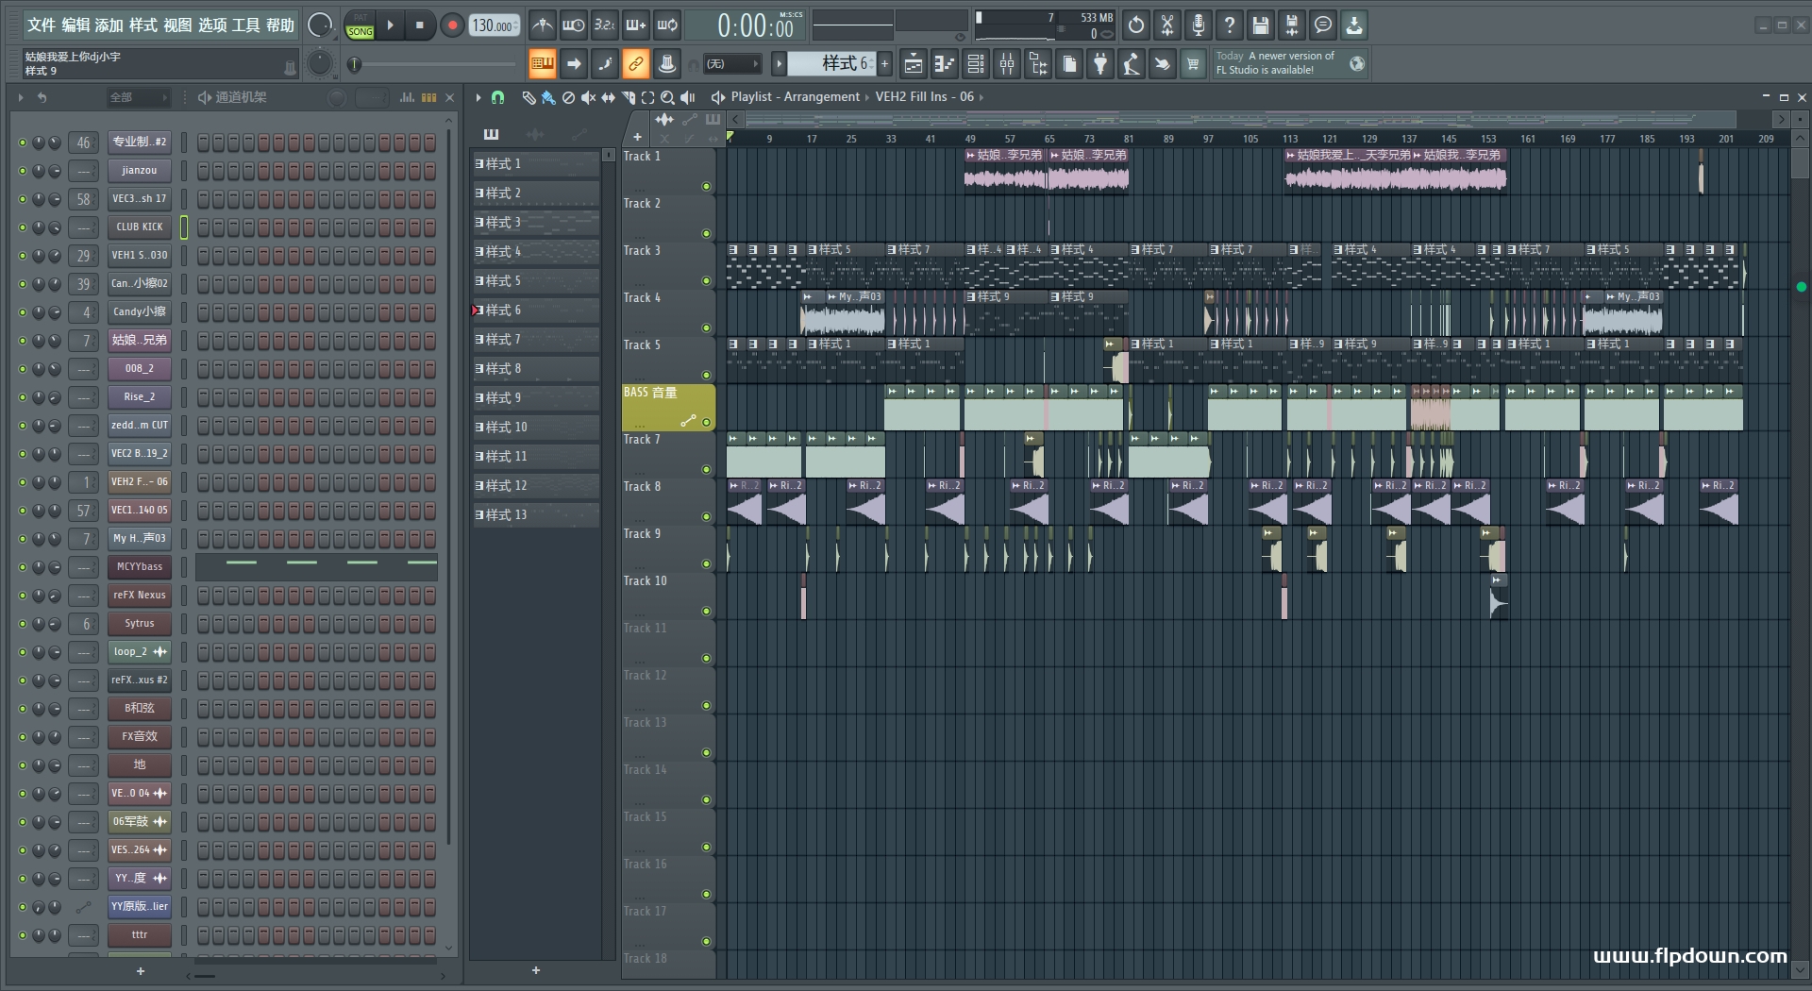The height and width of the screenshot is (991, 1812).
Task: Open the Mixer view icon
Action: click(x=1007, y=64)
